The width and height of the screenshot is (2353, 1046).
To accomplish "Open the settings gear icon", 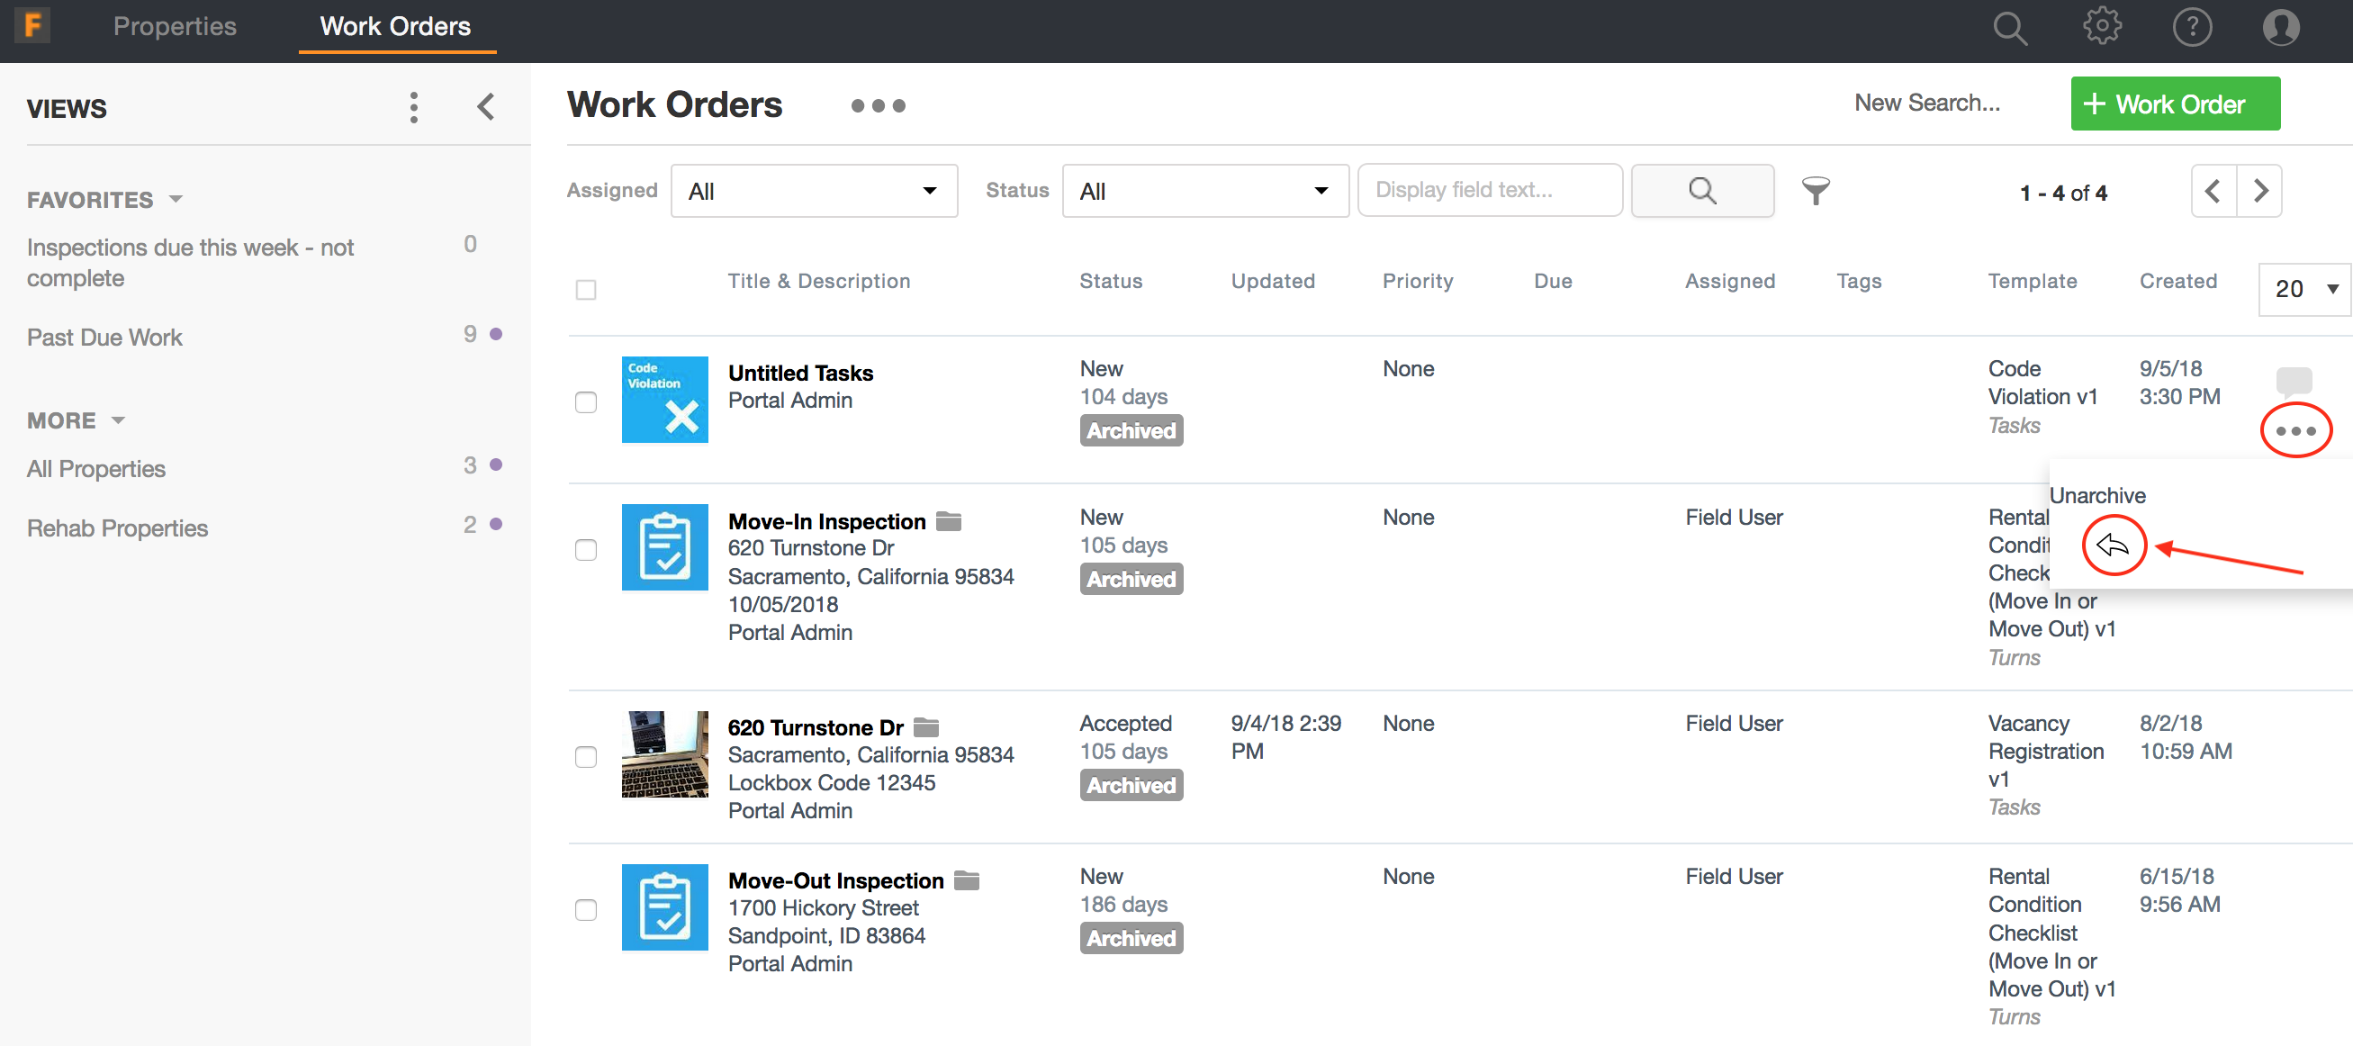I will (x=2101, y=27).
